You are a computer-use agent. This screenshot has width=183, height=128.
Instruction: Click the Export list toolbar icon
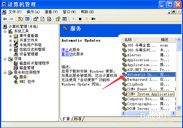click(49, 19)
